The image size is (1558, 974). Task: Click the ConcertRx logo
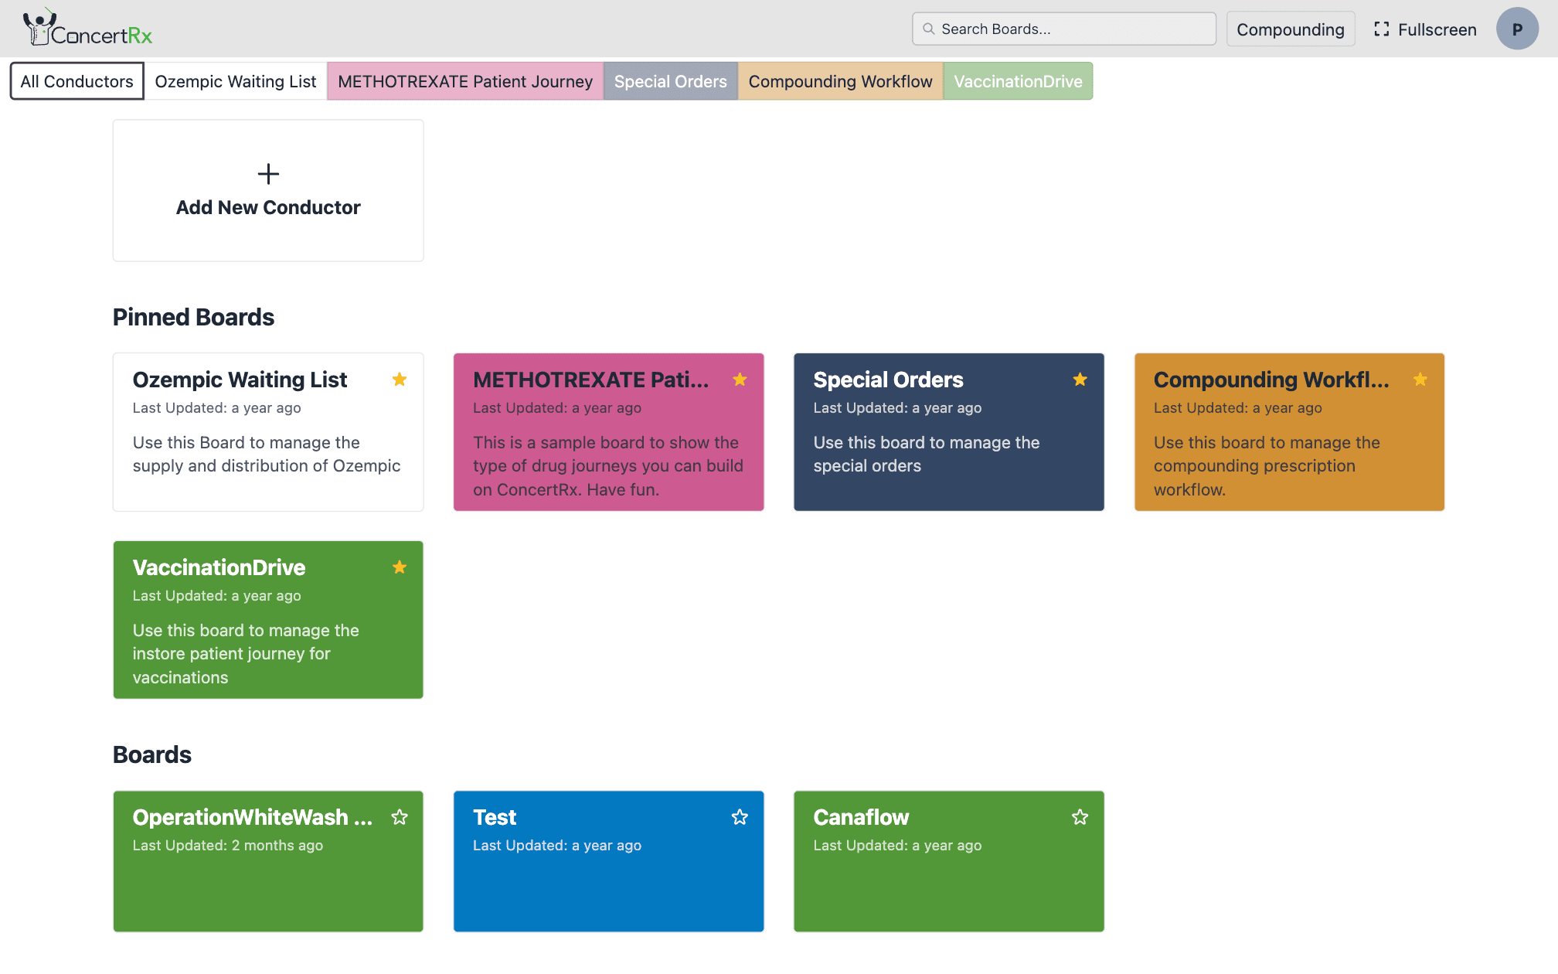(87, 29)
